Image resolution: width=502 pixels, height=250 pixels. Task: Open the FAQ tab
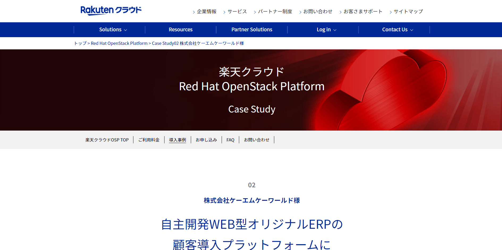coord(230,140)
